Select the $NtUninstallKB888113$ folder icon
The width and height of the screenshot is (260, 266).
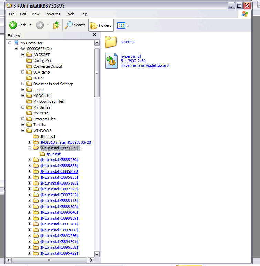pos(36,201)
